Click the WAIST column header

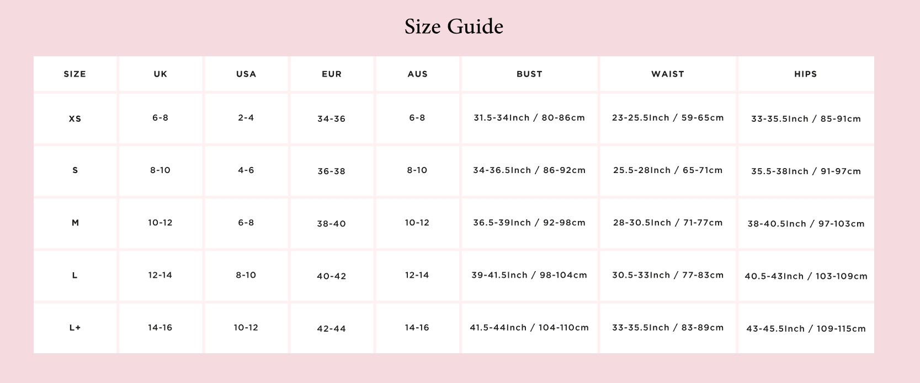point(668,74)
